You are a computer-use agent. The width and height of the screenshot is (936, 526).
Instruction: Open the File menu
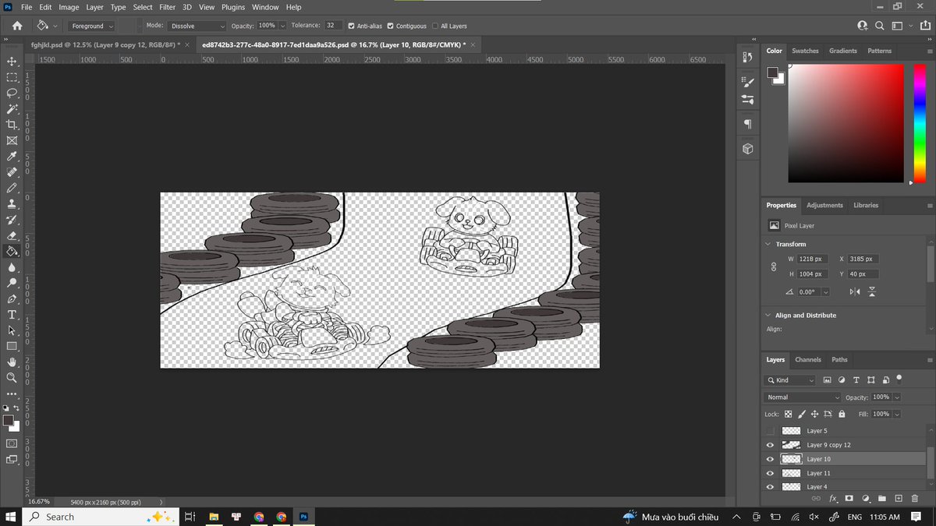pos(27,7)
